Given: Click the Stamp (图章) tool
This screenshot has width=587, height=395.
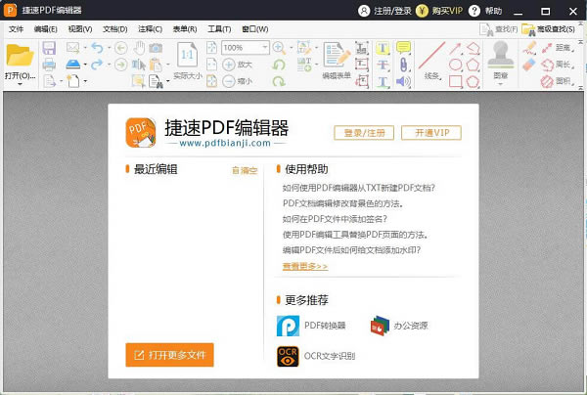Looking at the screenshot, I should click(x=501, y=60).
